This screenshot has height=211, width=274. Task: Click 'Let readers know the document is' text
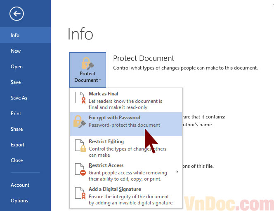(125, 101)
